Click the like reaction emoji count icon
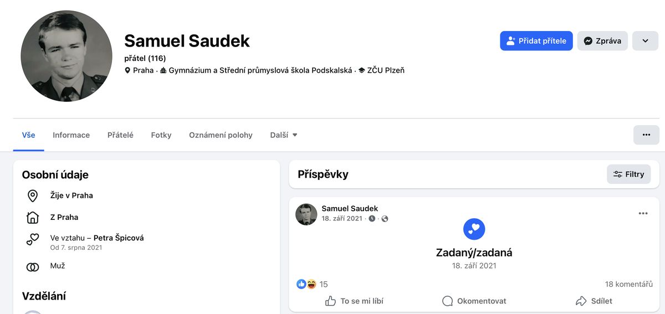The height and width of the screenshot is (314, 665). pyautogui.click(x=301, y=284)
